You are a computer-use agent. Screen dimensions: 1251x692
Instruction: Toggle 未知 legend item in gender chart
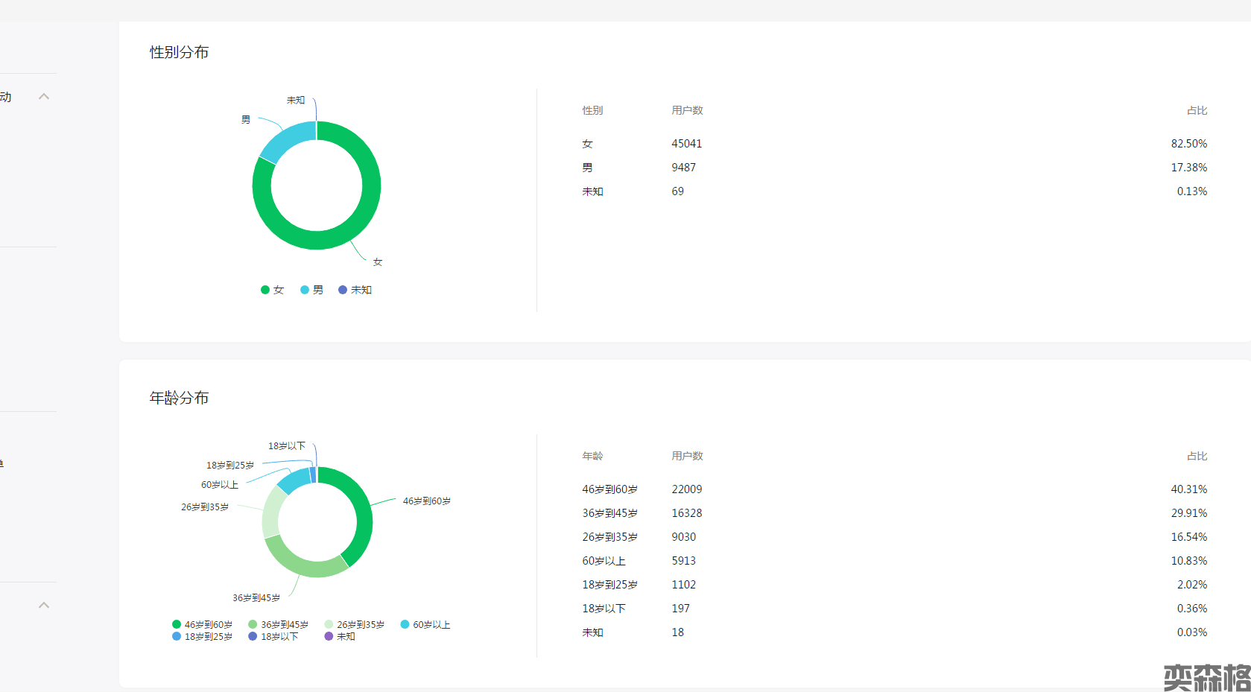coord(355,290)
